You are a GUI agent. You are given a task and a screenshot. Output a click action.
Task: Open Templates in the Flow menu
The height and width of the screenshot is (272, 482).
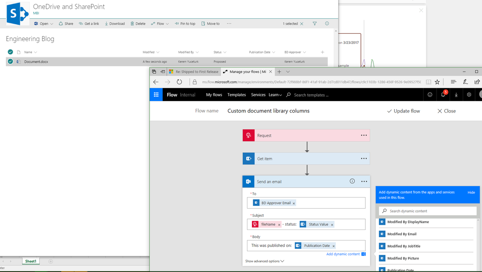click(x=236, y=95)
